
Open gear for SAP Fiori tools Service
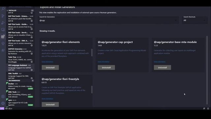click(x=32, y=37)
